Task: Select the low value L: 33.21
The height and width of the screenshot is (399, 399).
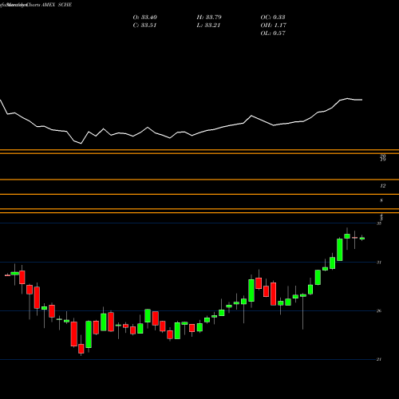Action: [208, 26]
